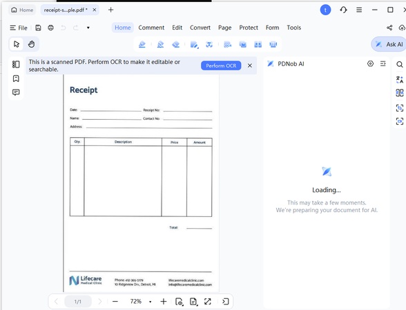The image size is (406, 310).
Task: Toggle fullscreen view icon in bottom bar
Action: click(207, 301)
